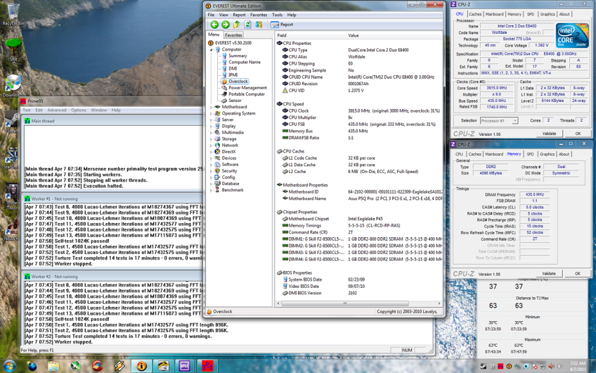Select the CPU Clock row in EVEREST
Screen dimensions: 596x373
click(358, 111)
